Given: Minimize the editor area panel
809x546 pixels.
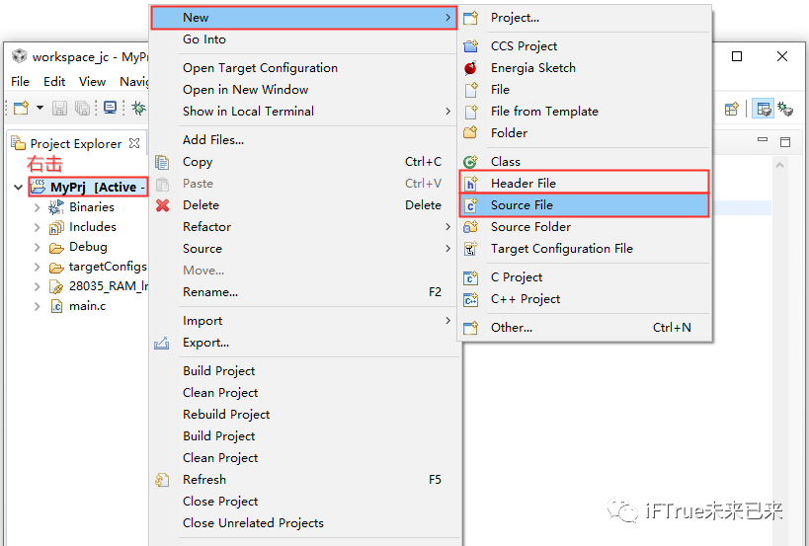Looking at the screenshot, I should tap(765, 142).
